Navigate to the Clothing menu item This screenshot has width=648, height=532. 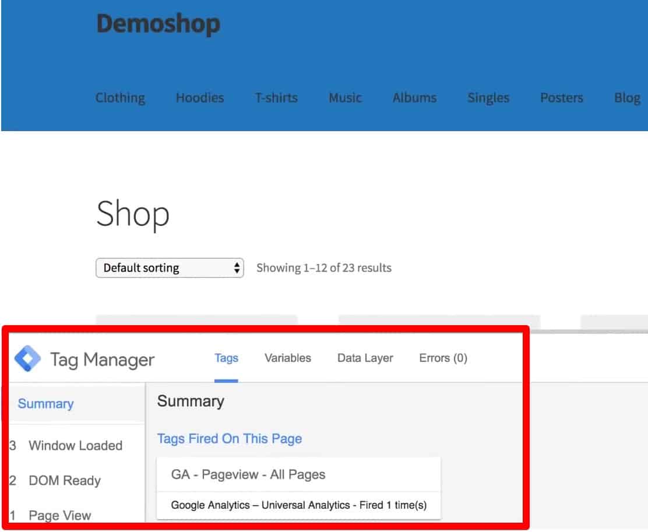120,98
